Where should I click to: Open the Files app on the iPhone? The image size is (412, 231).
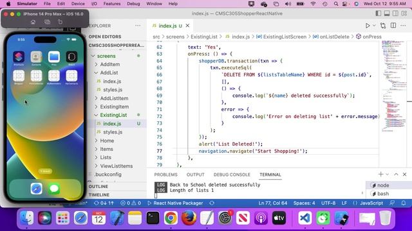(54, 56)
